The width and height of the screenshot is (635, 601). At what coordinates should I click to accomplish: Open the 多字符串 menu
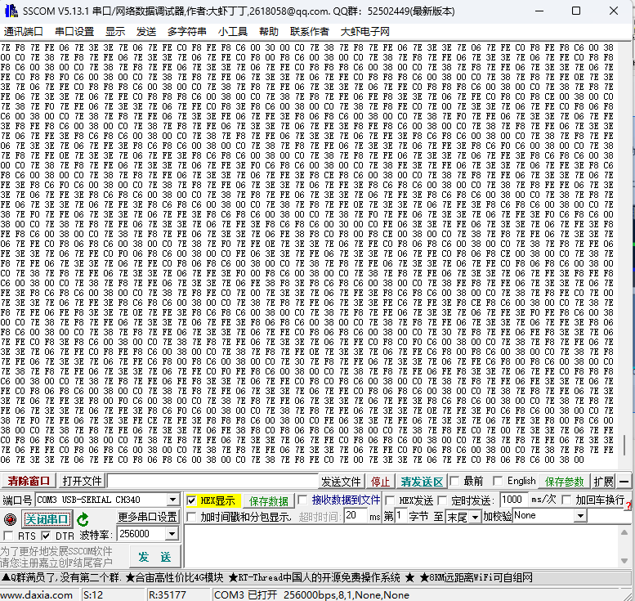(x=187, y=31)
